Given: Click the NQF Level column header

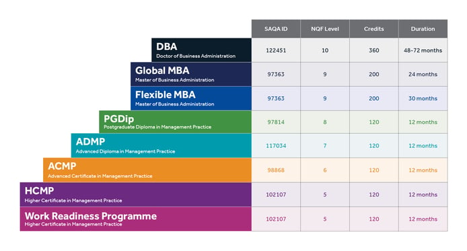Looking at the screenshot, I should (325, 29).
